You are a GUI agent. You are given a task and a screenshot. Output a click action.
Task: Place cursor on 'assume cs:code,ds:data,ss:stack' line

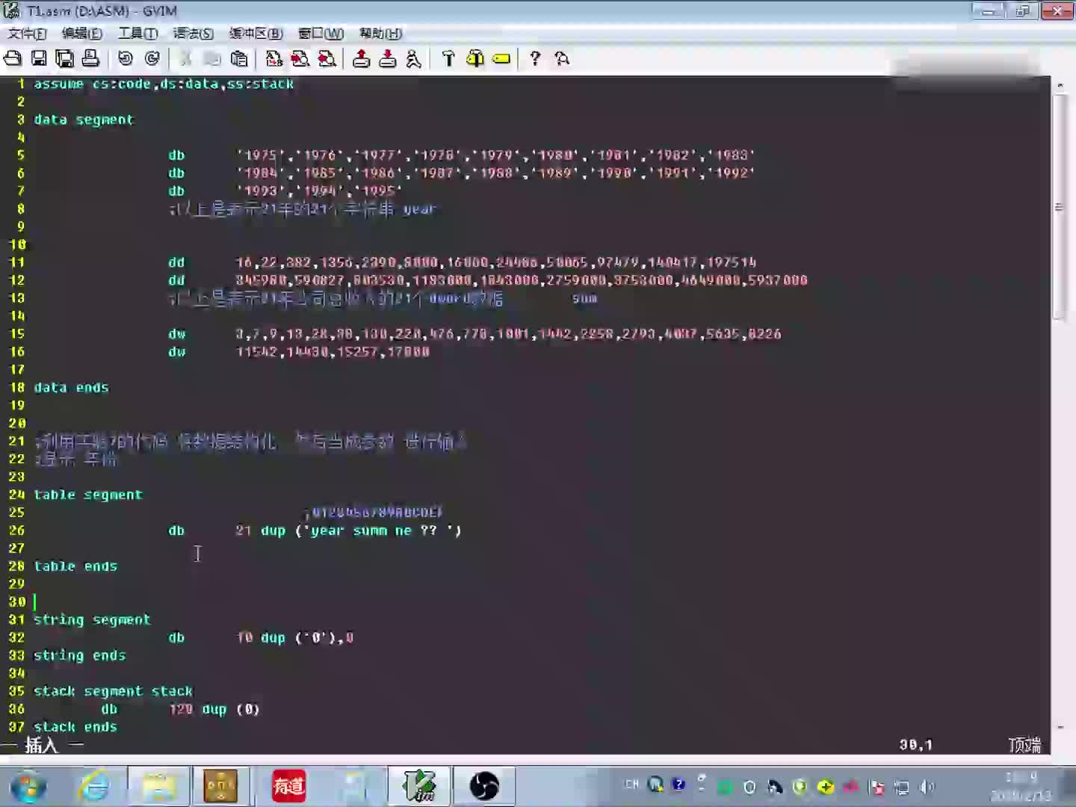coord(164,84)
